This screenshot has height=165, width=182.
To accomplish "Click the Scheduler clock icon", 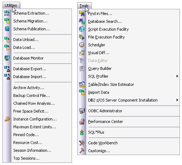I will (x=82, y=45).
